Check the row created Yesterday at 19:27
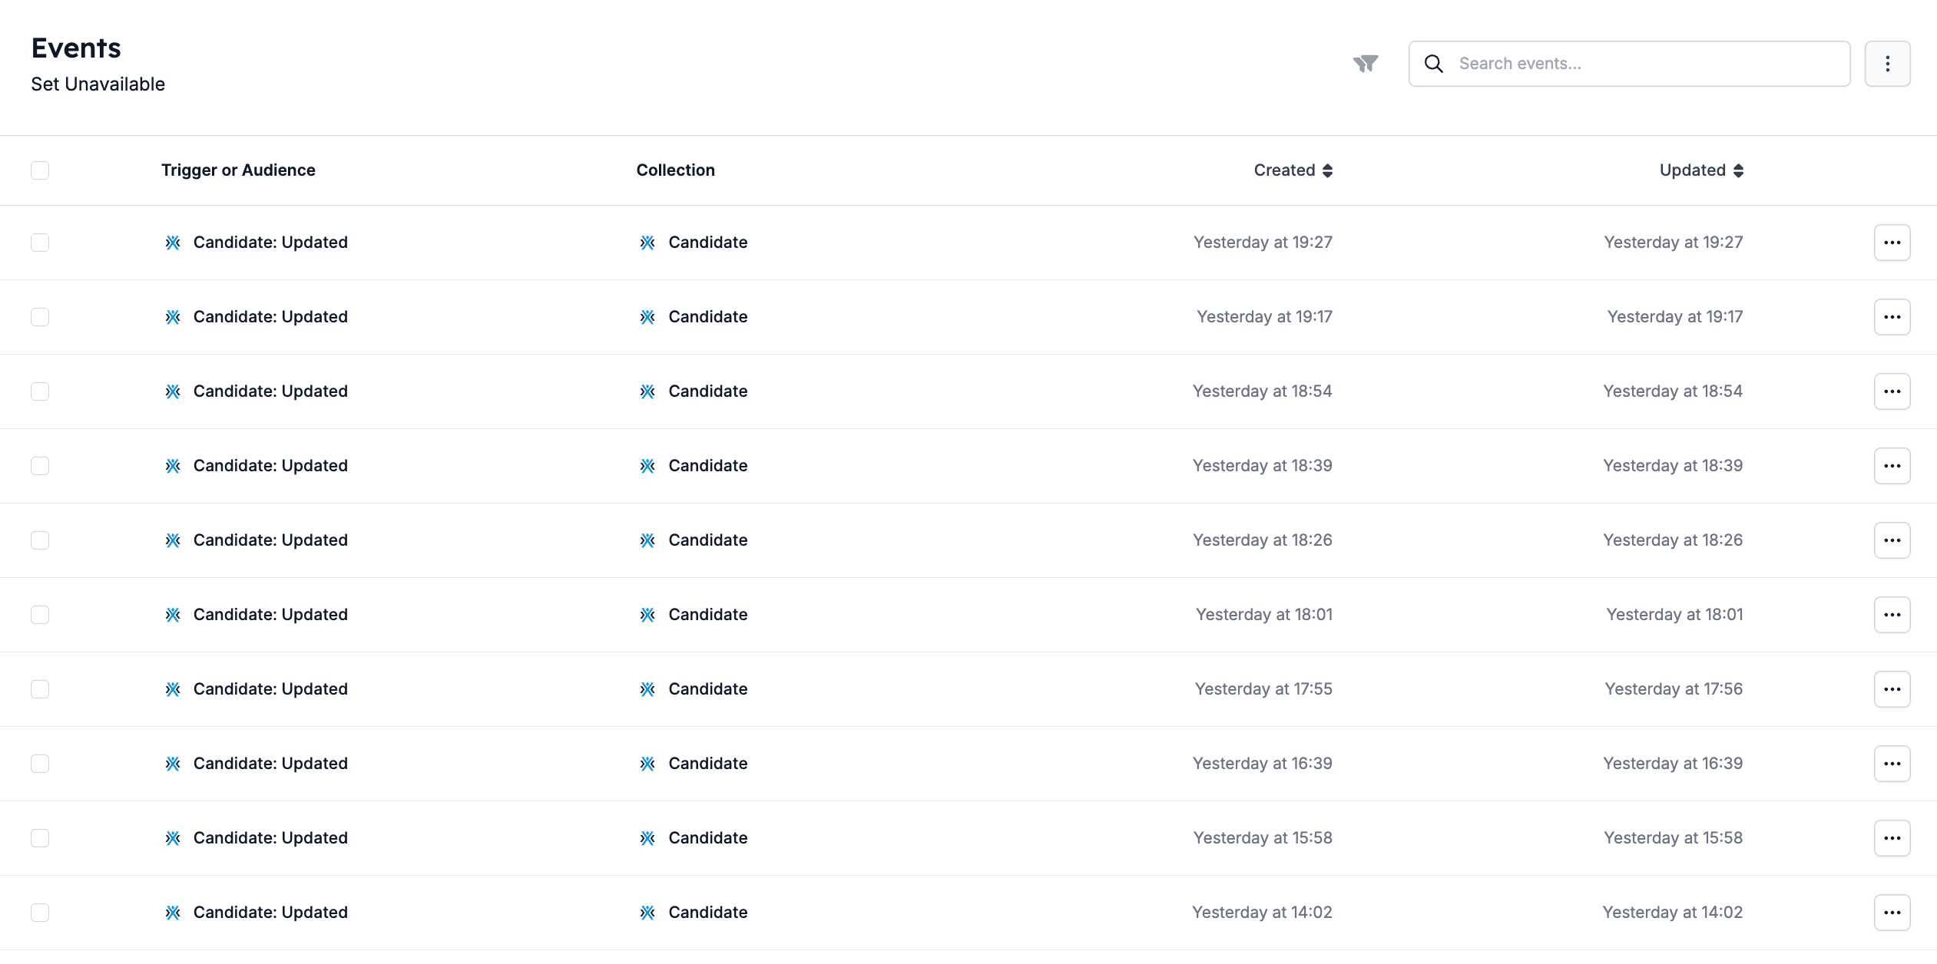The height and width of the screenshot is (964, 1937). pyautogui.click(x=40, y=243)
